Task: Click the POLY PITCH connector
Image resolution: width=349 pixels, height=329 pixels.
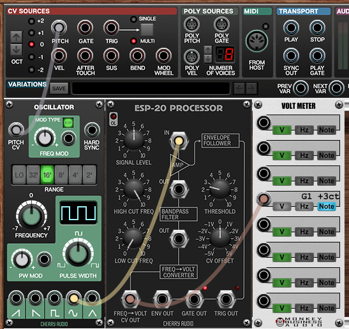Action: click(191, 24)
